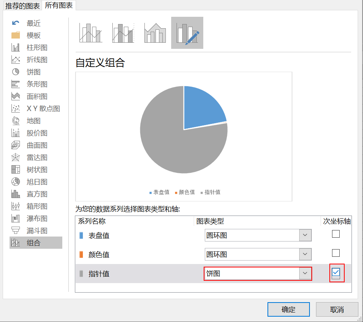Choose the 条形图 bar chart icon
Image resolution: width=363 pixels, height=322 pixels.
(16, 84)
